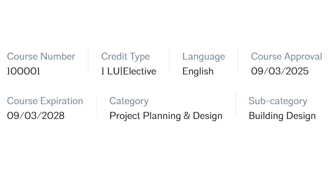The width and height of the screenshot is (330, 173).
Task: Click divider between Language and Course Approval
Action: 238,61
